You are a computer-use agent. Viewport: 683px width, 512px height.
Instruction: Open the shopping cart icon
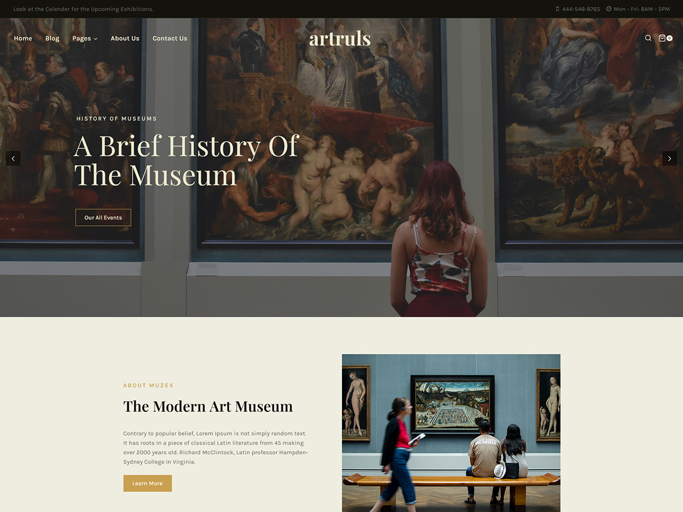[x=662, y=38]
